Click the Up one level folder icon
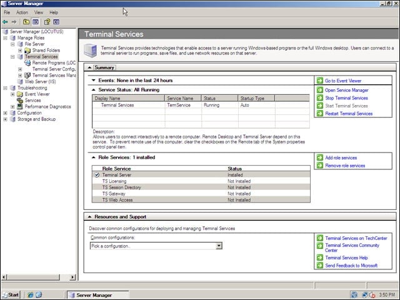 (26, 22)
